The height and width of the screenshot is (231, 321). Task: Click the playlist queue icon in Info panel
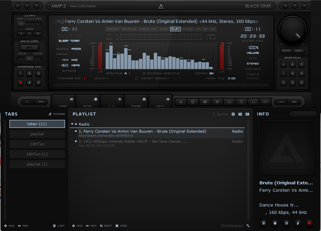(264, 223)
